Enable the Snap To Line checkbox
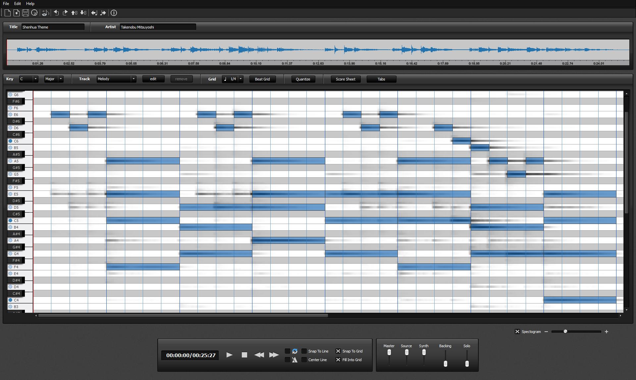 pyautogui.click(x=304, y=351)
